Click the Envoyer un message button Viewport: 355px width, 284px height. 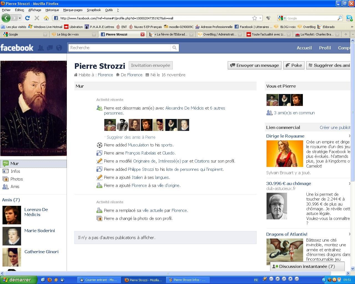pyautogui.click(x=254, y=65)
